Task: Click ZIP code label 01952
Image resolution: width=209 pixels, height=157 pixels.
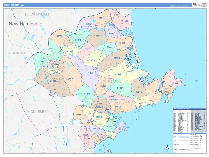Action: [x=125, y=21]
